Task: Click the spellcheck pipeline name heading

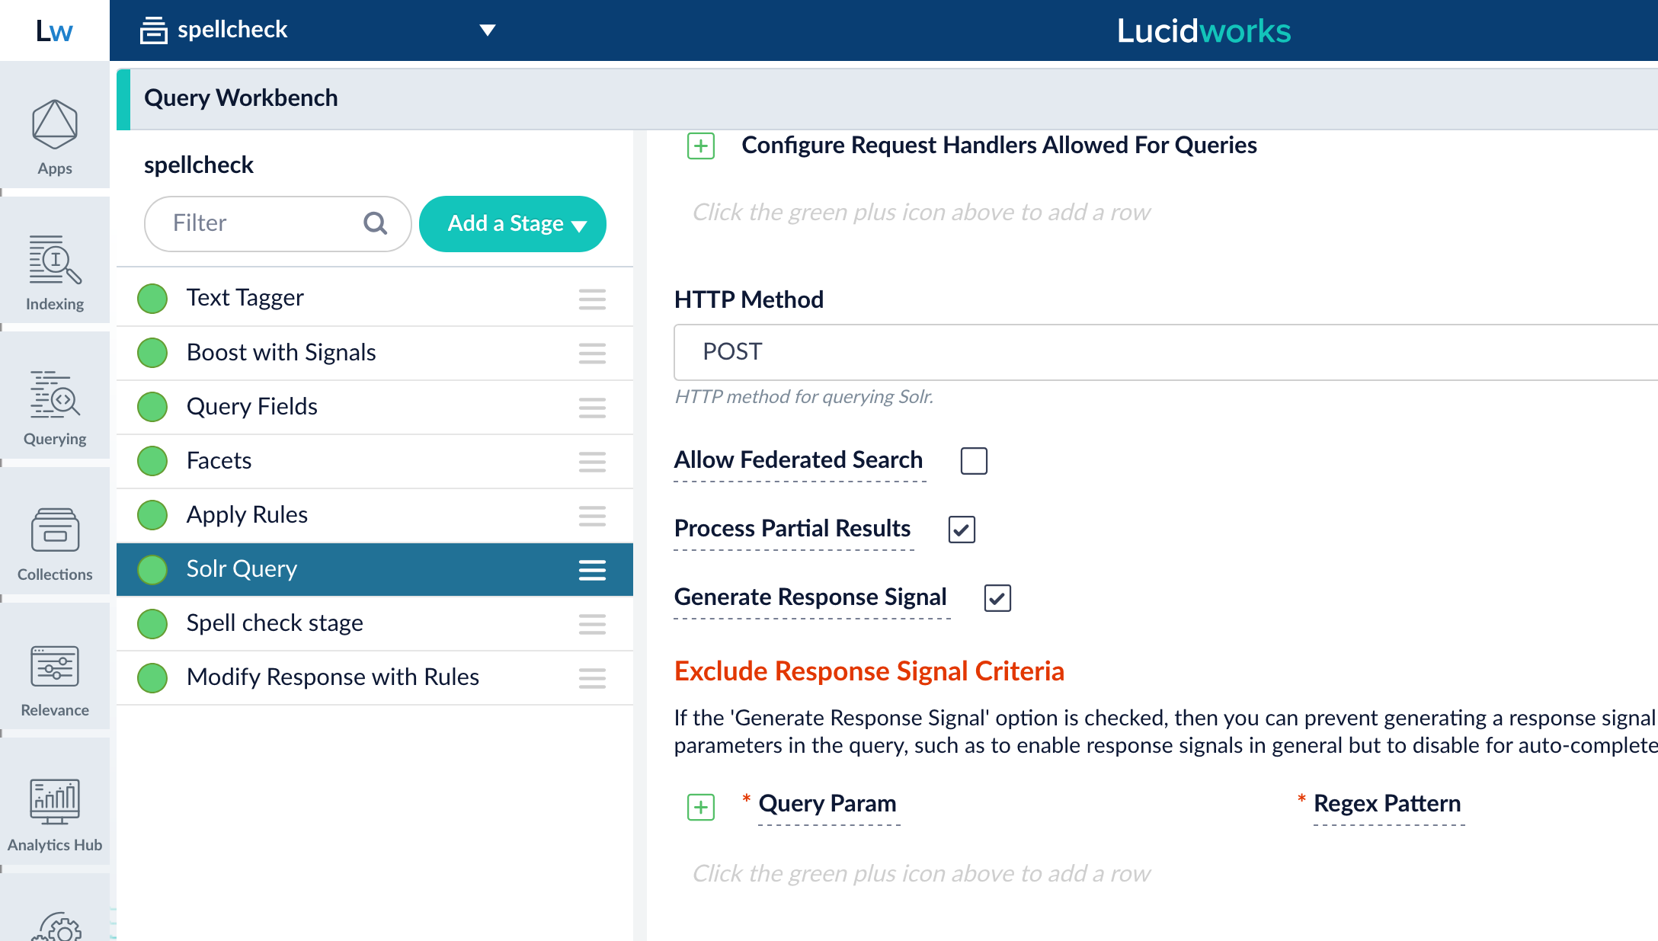Action: pyautogui.click(x=199, y=165)
